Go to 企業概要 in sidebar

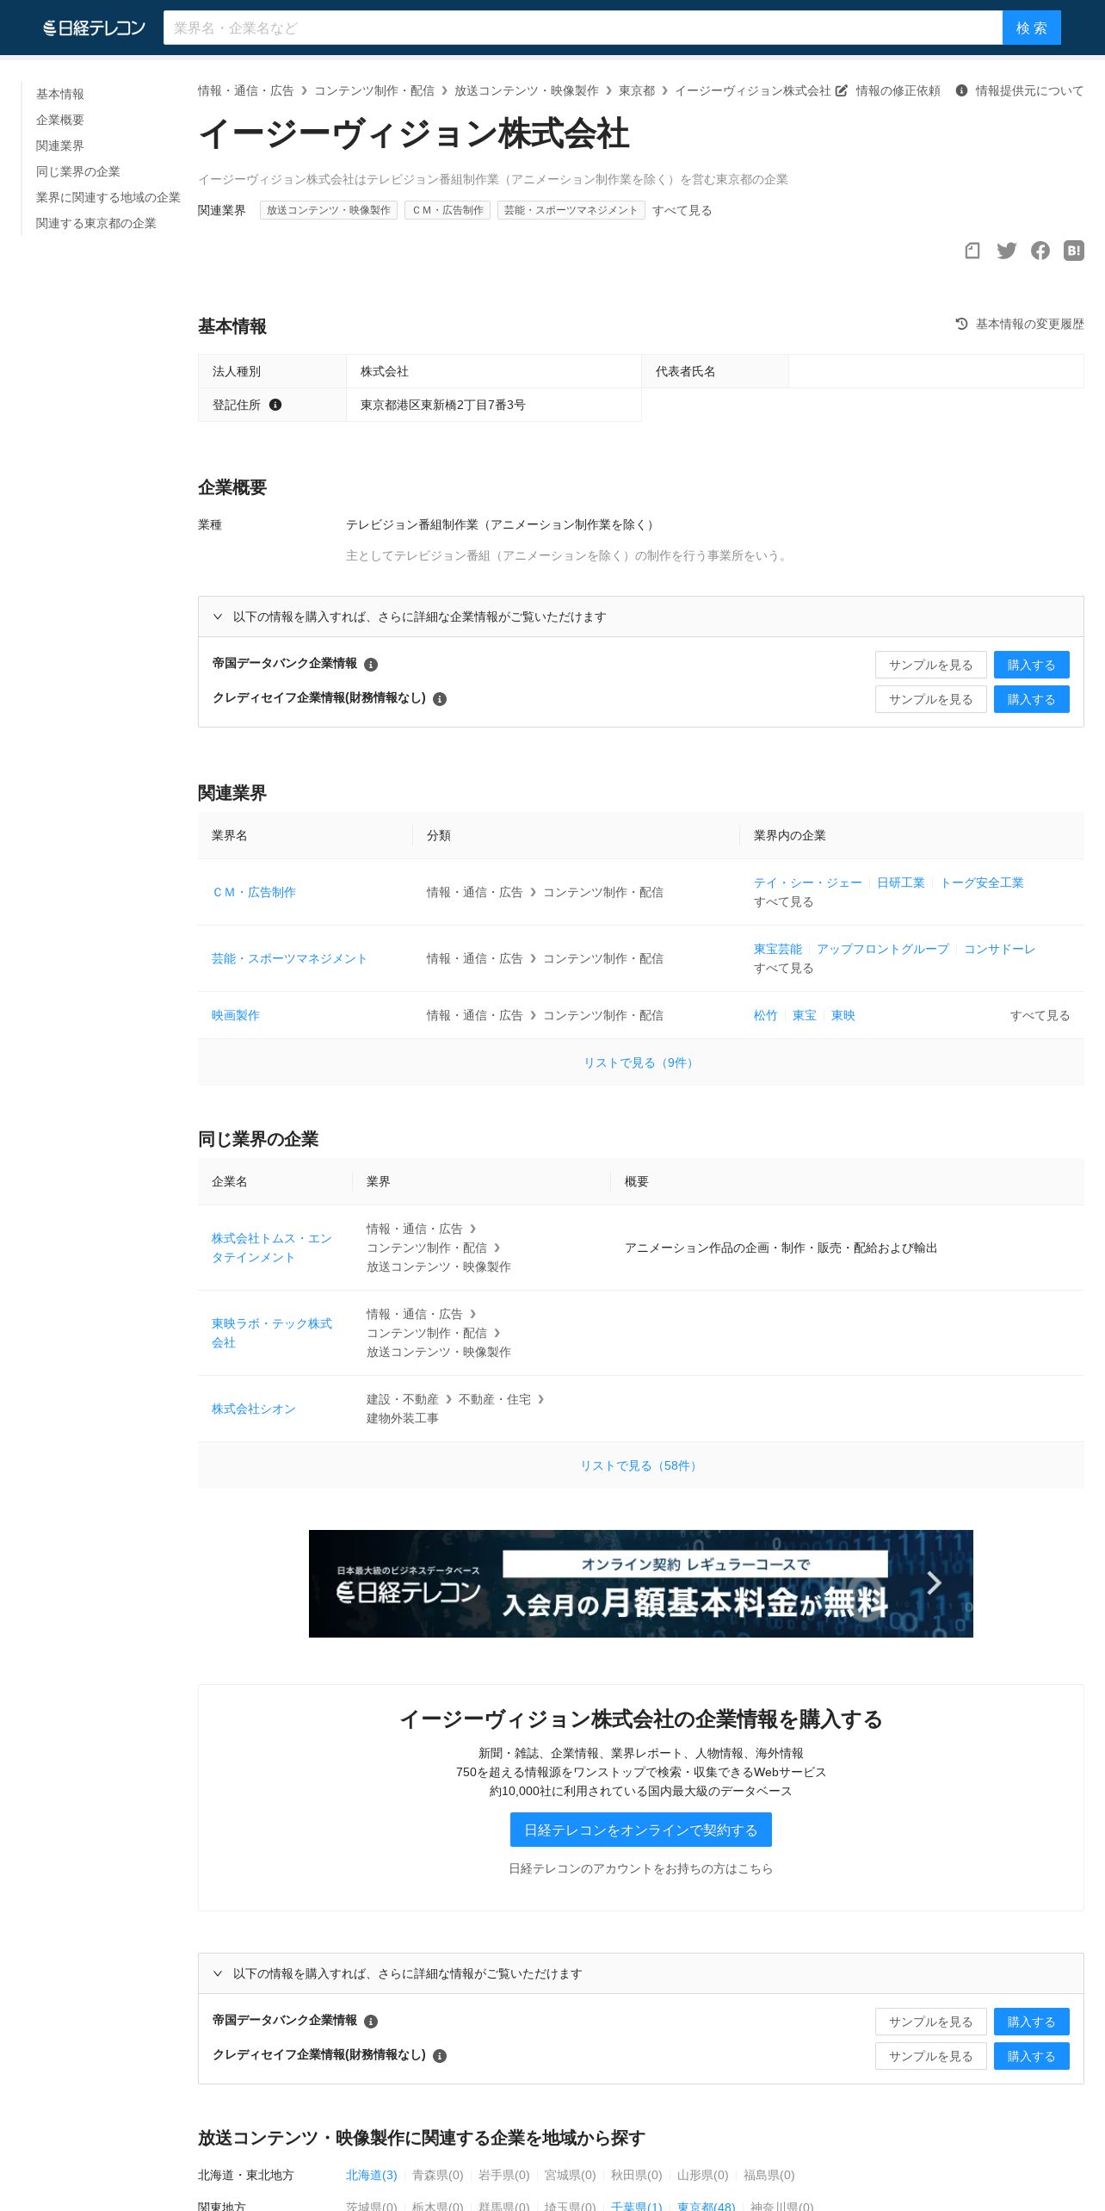(60, 120)
